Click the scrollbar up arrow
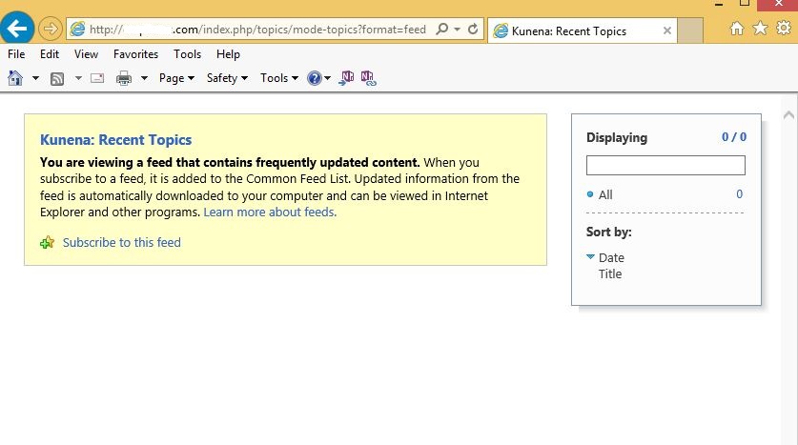Viewport: 798px width, 445px height. point(788,115)
